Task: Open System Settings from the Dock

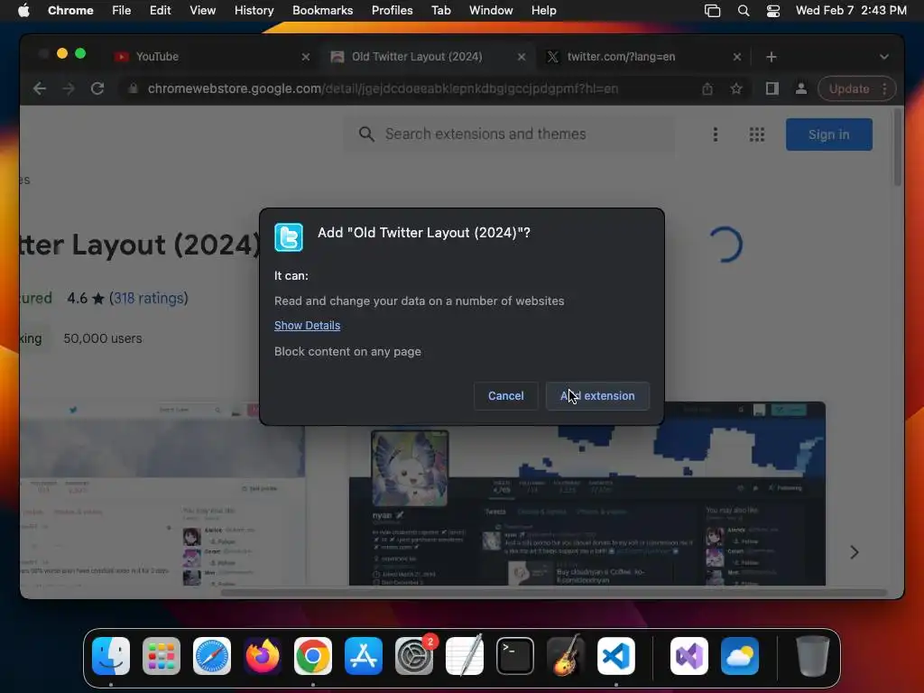Action: 414,656
